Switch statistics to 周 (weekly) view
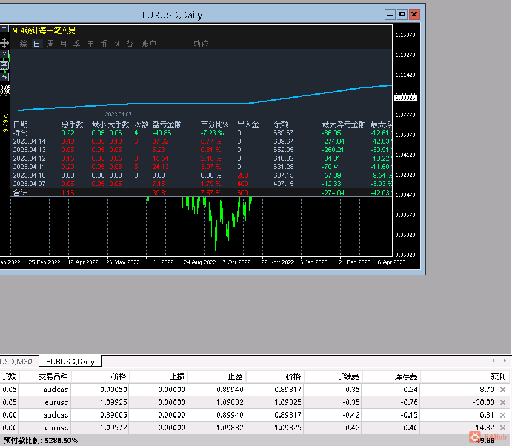Screen dimensions: 512x446 (50, 44)
